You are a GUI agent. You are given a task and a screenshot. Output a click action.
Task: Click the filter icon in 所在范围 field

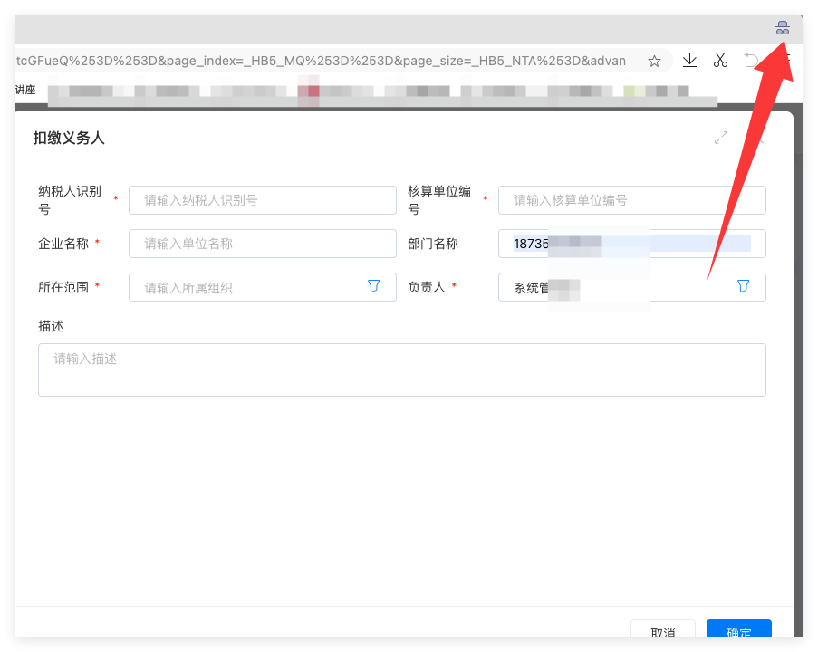(373, 287)
